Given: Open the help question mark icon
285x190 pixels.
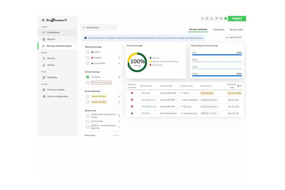Looking at the screenshot, I should pyautogui.click(x=207, y=19).
